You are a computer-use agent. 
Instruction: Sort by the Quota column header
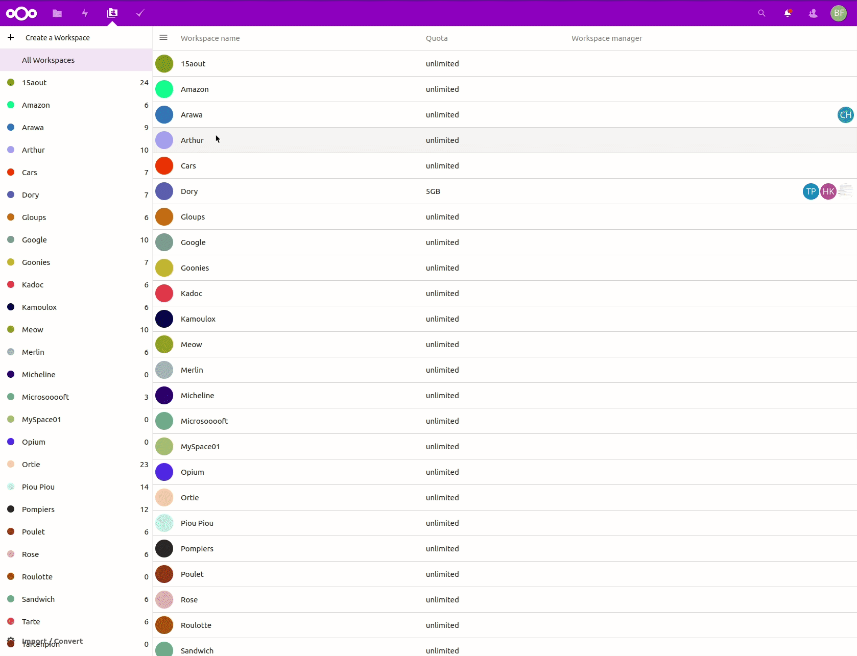coord(437,38)
